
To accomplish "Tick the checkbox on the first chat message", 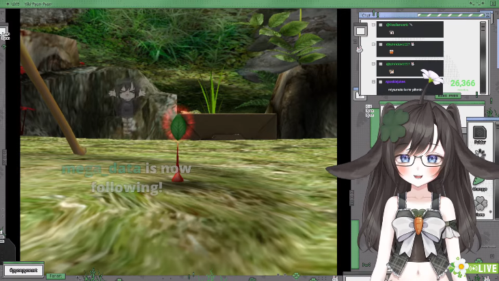I will 380,25.
